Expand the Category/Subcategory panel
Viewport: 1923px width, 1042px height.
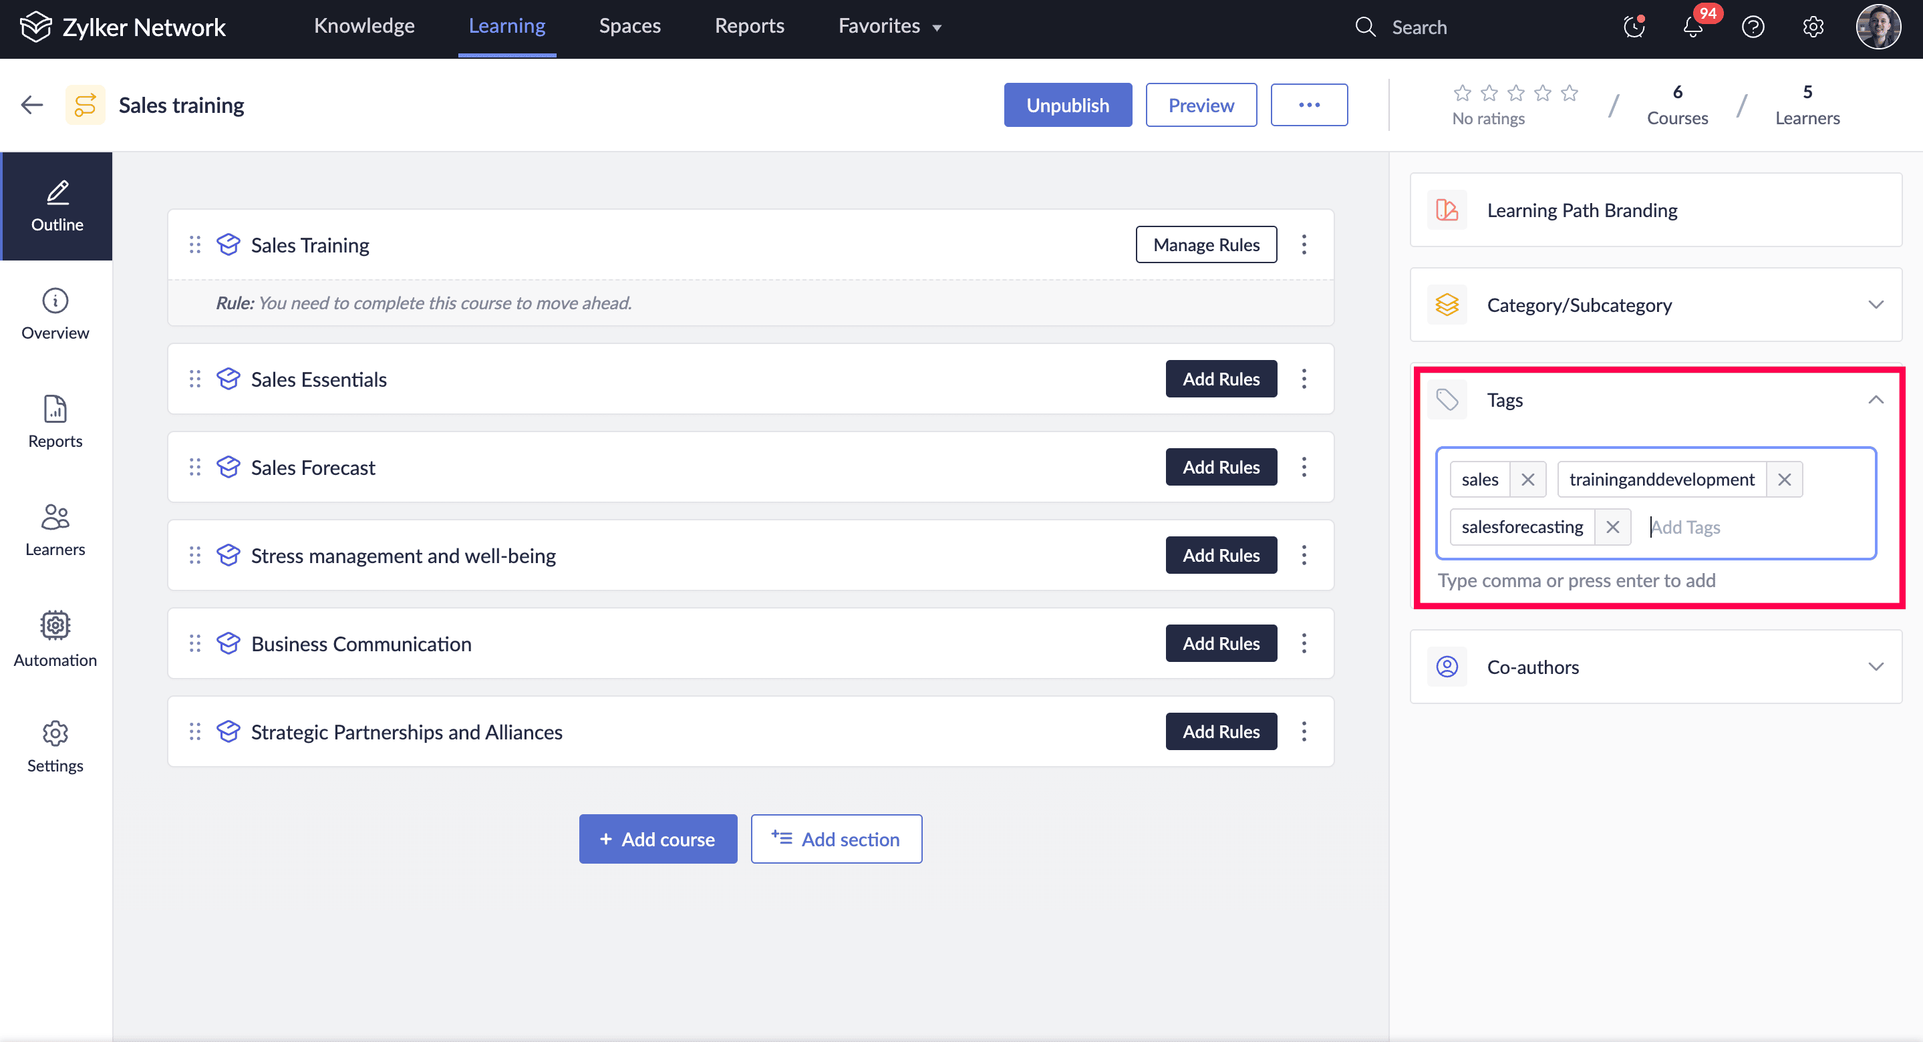point(1875,305)
